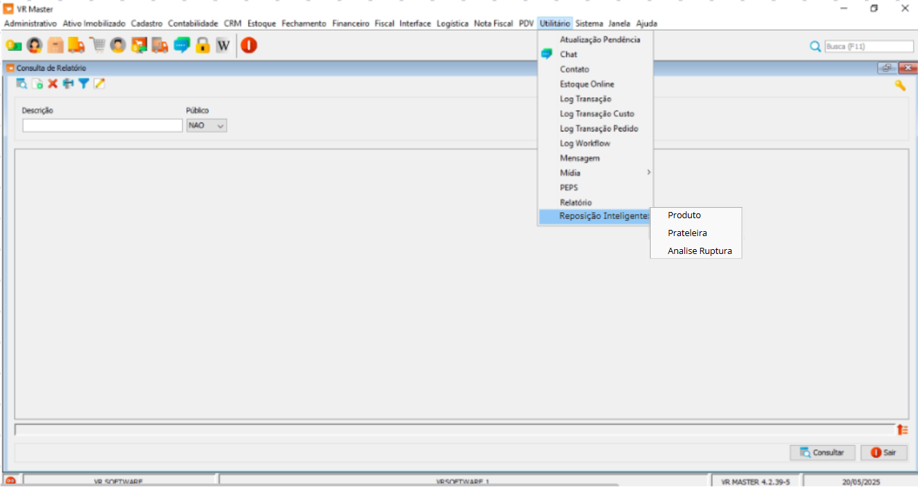This screenshot has width=918, height=488.
Task: Click the blue funnel filter icon
Action: click(83, 84)
